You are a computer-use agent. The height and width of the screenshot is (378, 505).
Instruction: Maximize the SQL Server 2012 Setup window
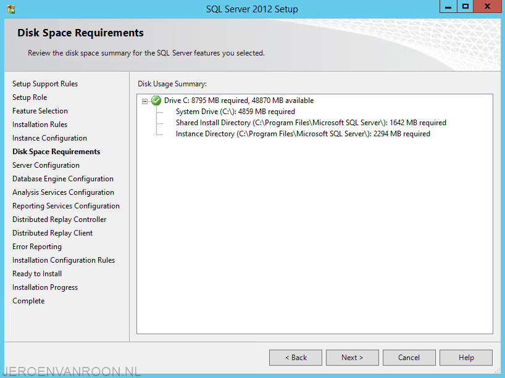(465, 6)
